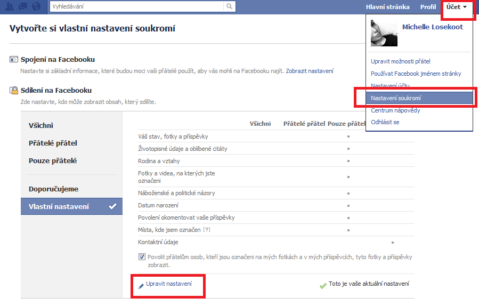Image resolution: width=479 pixels, height=306 pixels.
Task: Click the Upravit nastavení link
Action: 169,284
